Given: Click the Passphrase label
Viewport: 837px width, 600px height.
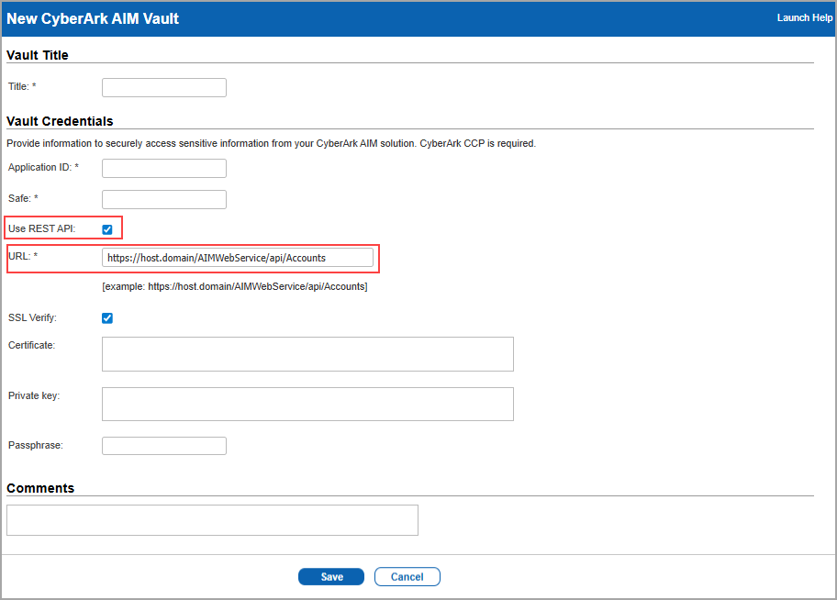Looking at the screenshot, I should pos(35,445).
